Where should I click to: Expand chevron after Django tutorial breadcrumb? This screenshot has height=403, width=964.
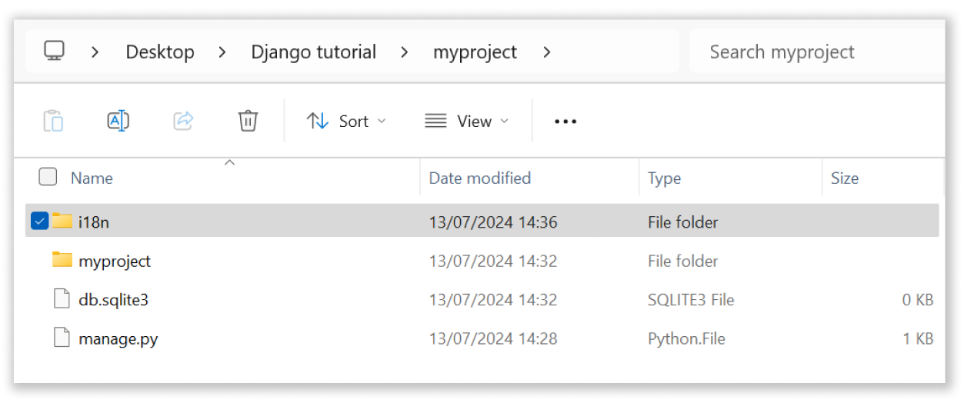tap(405, 52)
